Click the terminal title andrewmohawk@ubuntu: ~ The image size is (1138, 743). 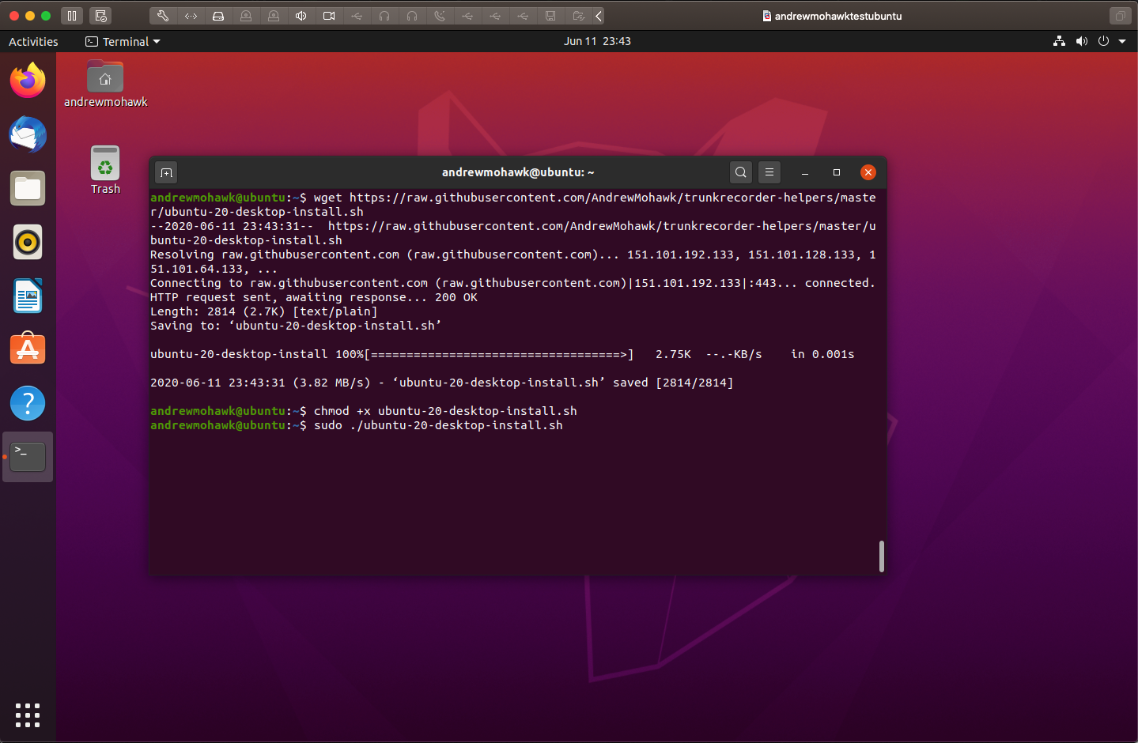[518, 172]
